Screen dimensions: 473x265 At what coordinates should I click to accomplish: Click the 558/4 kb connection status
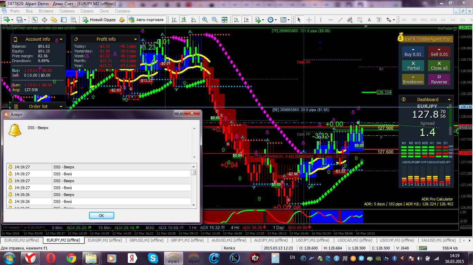(450, 248)
